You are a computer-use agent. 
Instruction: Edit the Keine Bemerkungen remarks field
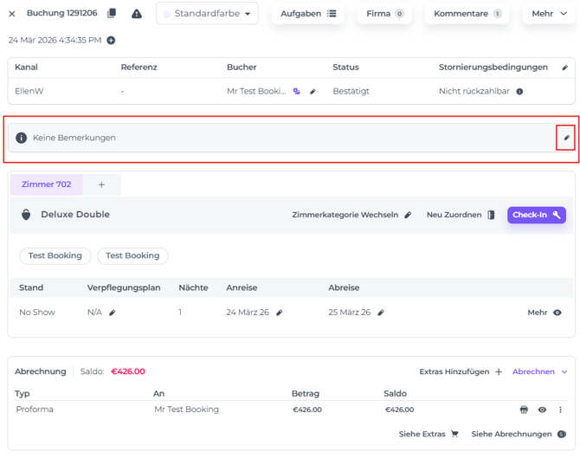click(566, 138)
